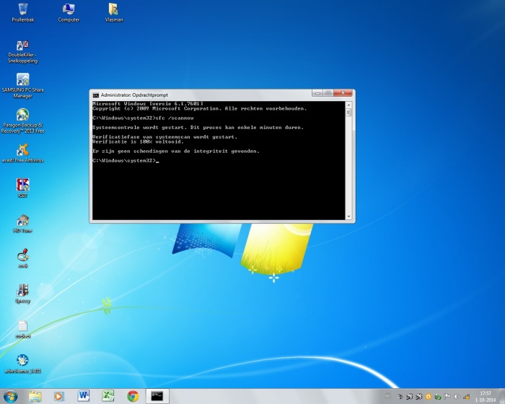Click the Show desktop strip
The width and height of the screenshot is (505, 404).
pyautogui.click(x=502, y=396)
